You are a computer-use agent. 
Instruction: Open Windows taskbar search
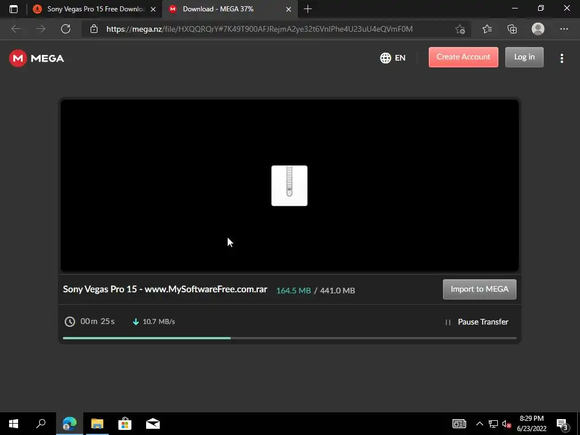pos(41,424)
